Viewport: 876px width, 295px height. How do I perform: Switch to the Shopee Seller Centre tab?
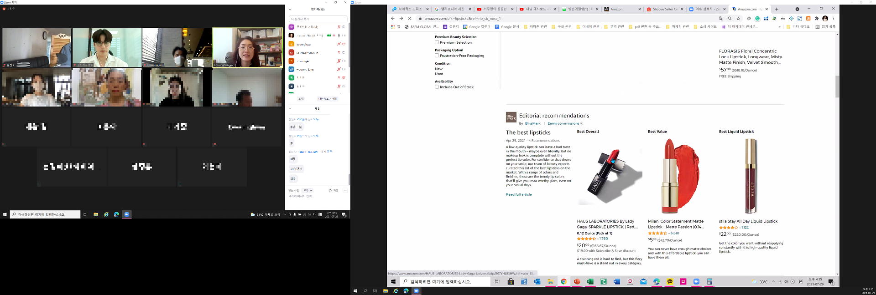coord(665,9)
